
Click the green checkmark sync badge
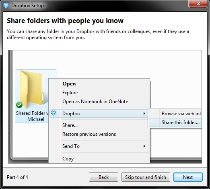pos(19,105)
